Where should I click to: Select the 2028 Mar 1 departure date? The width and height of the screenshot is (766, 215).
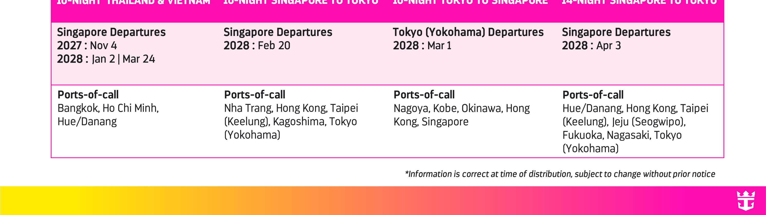point(422,45)
